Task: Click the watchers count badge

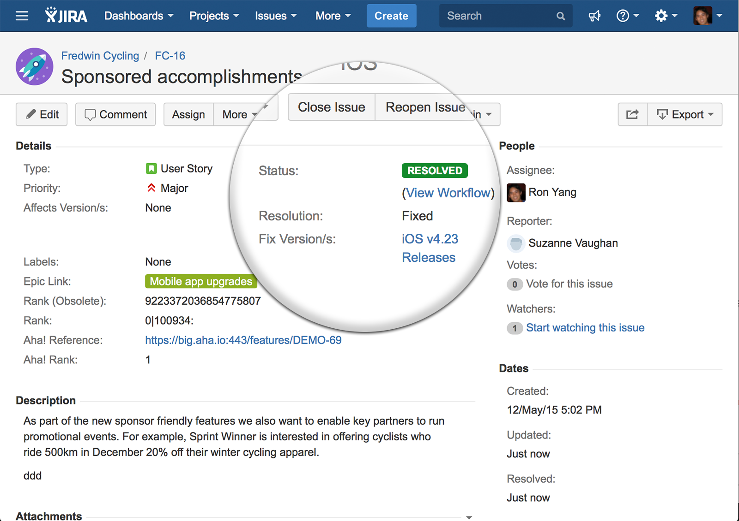Action: pyautogui.click(x=515, y=328)
